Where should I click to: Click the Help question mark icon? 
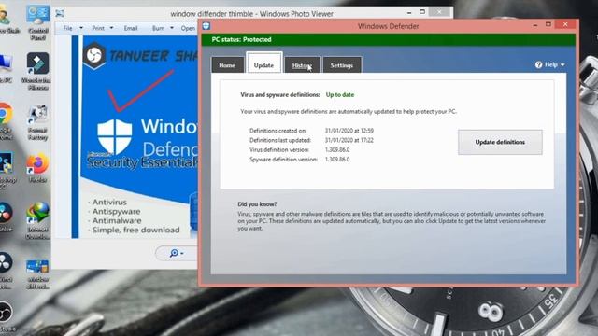[538, 64]
